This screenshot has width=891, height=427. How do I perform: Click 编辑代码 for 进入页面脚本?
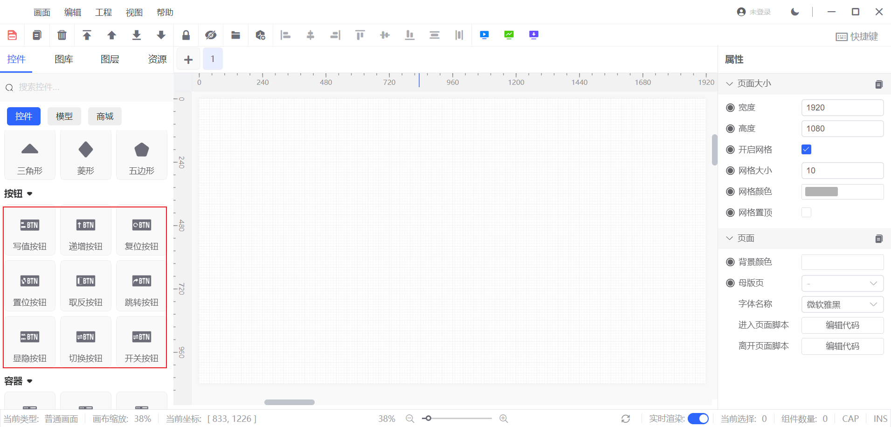pyautogui.click(x=842, y=325)
